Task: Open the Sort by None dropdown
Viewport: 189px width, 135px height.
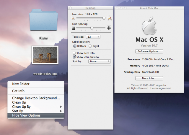Action: coord(100,61)
